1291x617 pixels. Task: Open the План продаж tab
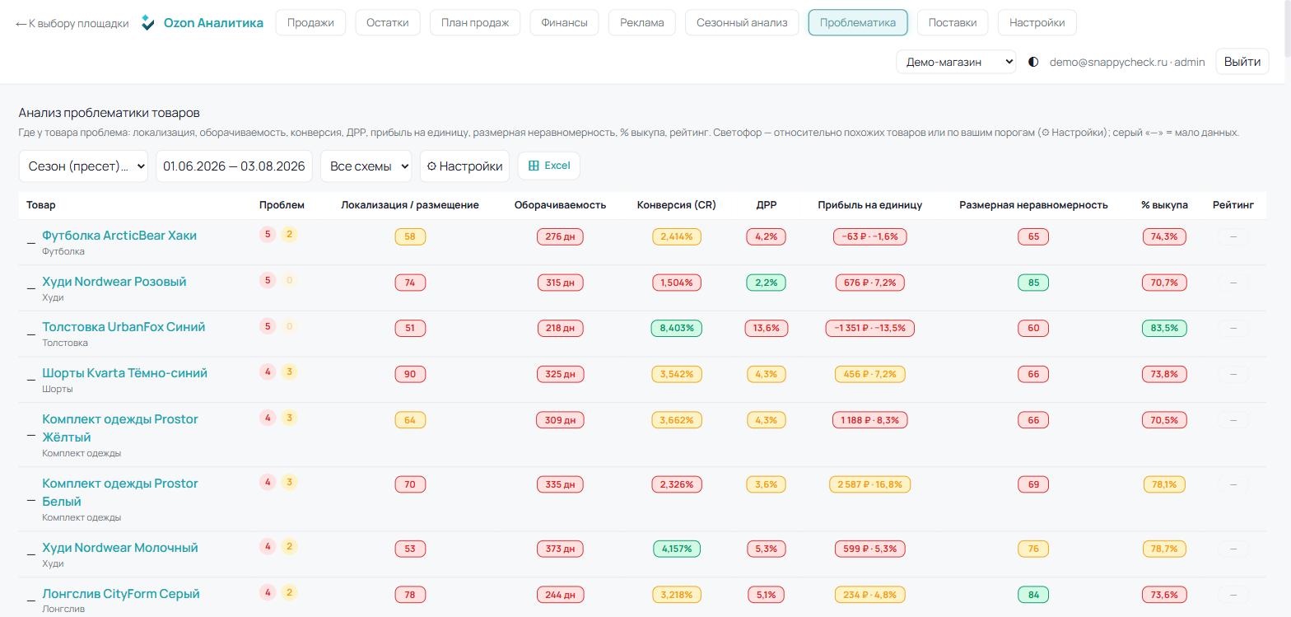point(475,22)
